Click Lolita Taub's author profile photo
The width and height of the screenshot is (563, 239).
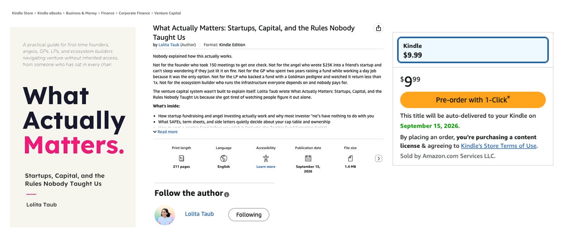click(x=165, y=215)
